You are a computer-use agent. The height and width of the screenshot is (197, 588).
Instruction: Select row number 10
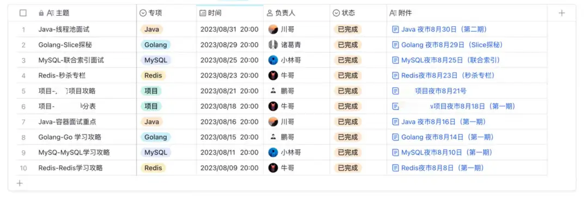[x=23, y=168]
